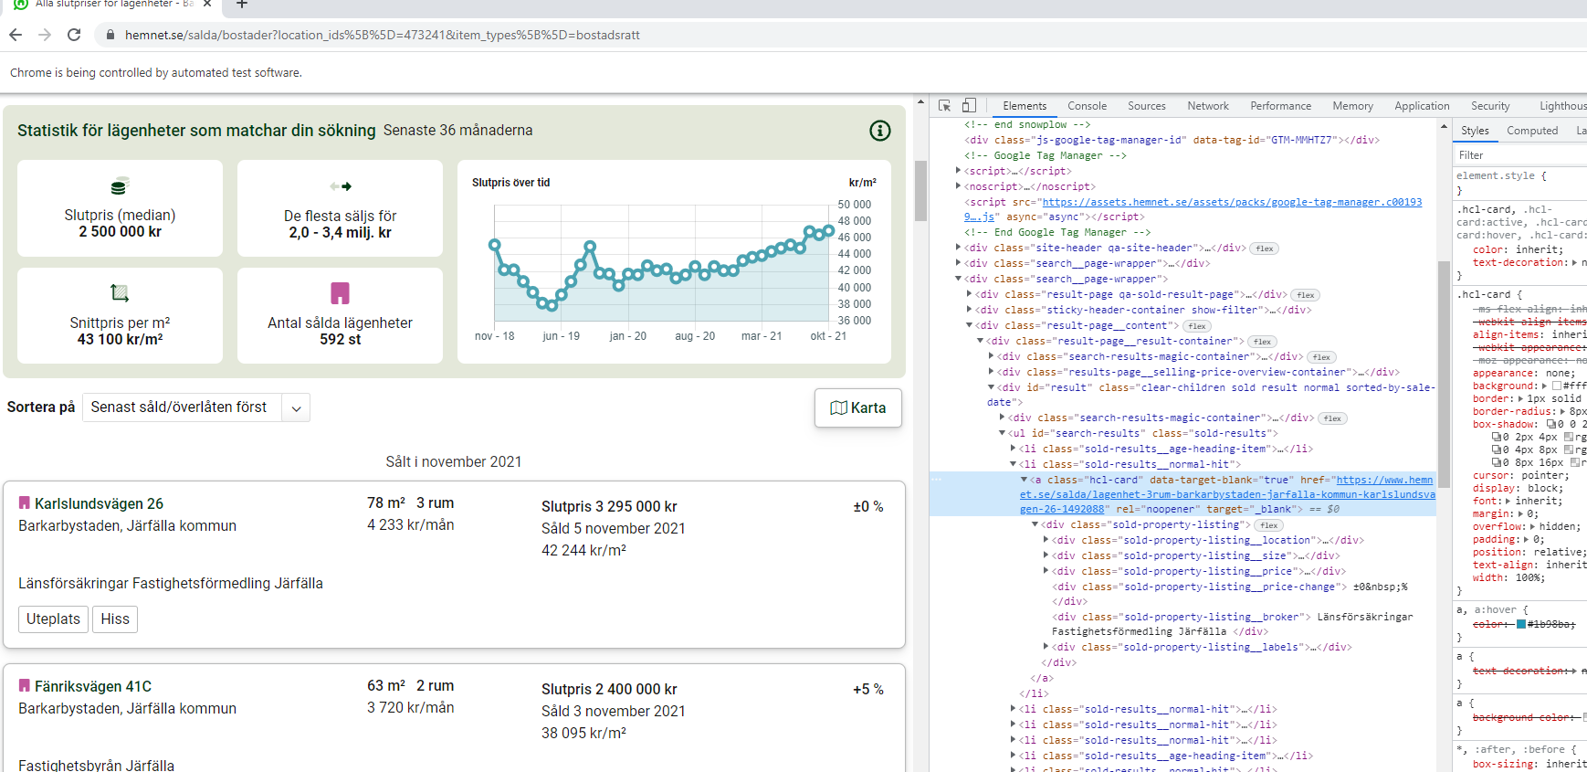Click the flex badge next to result-page__content div
This screenshot has height=772, width=1587.
tap(1197, 326)
